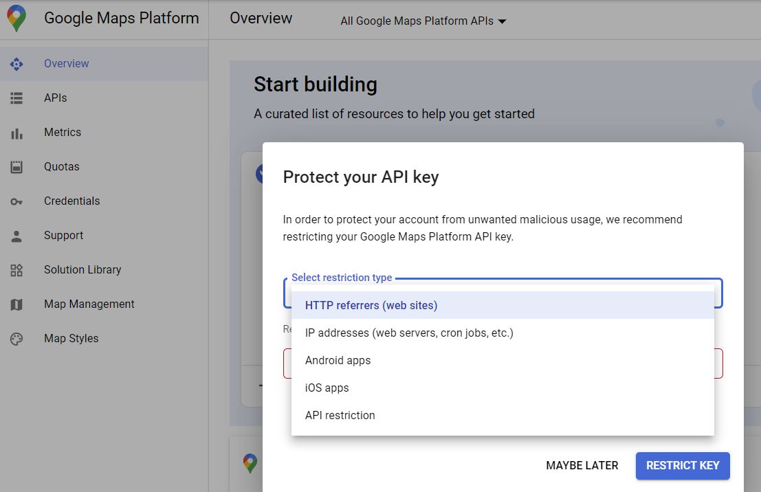Open the Support section
Screen dimensions: 761x492
104,236
